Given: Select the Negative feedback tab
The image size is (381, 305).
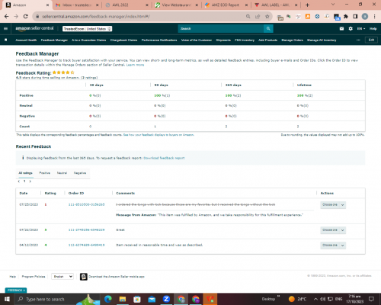Looking at the screenshot, I should [x=80, y=173].
